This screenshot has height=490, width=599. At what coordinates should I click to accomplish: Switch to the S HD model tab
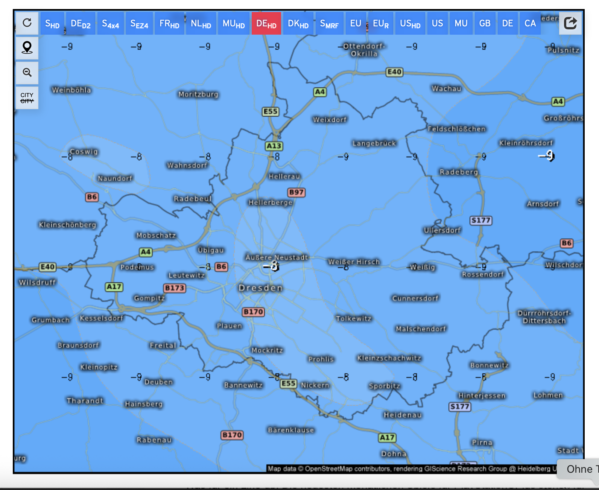(x=52, y=24)
